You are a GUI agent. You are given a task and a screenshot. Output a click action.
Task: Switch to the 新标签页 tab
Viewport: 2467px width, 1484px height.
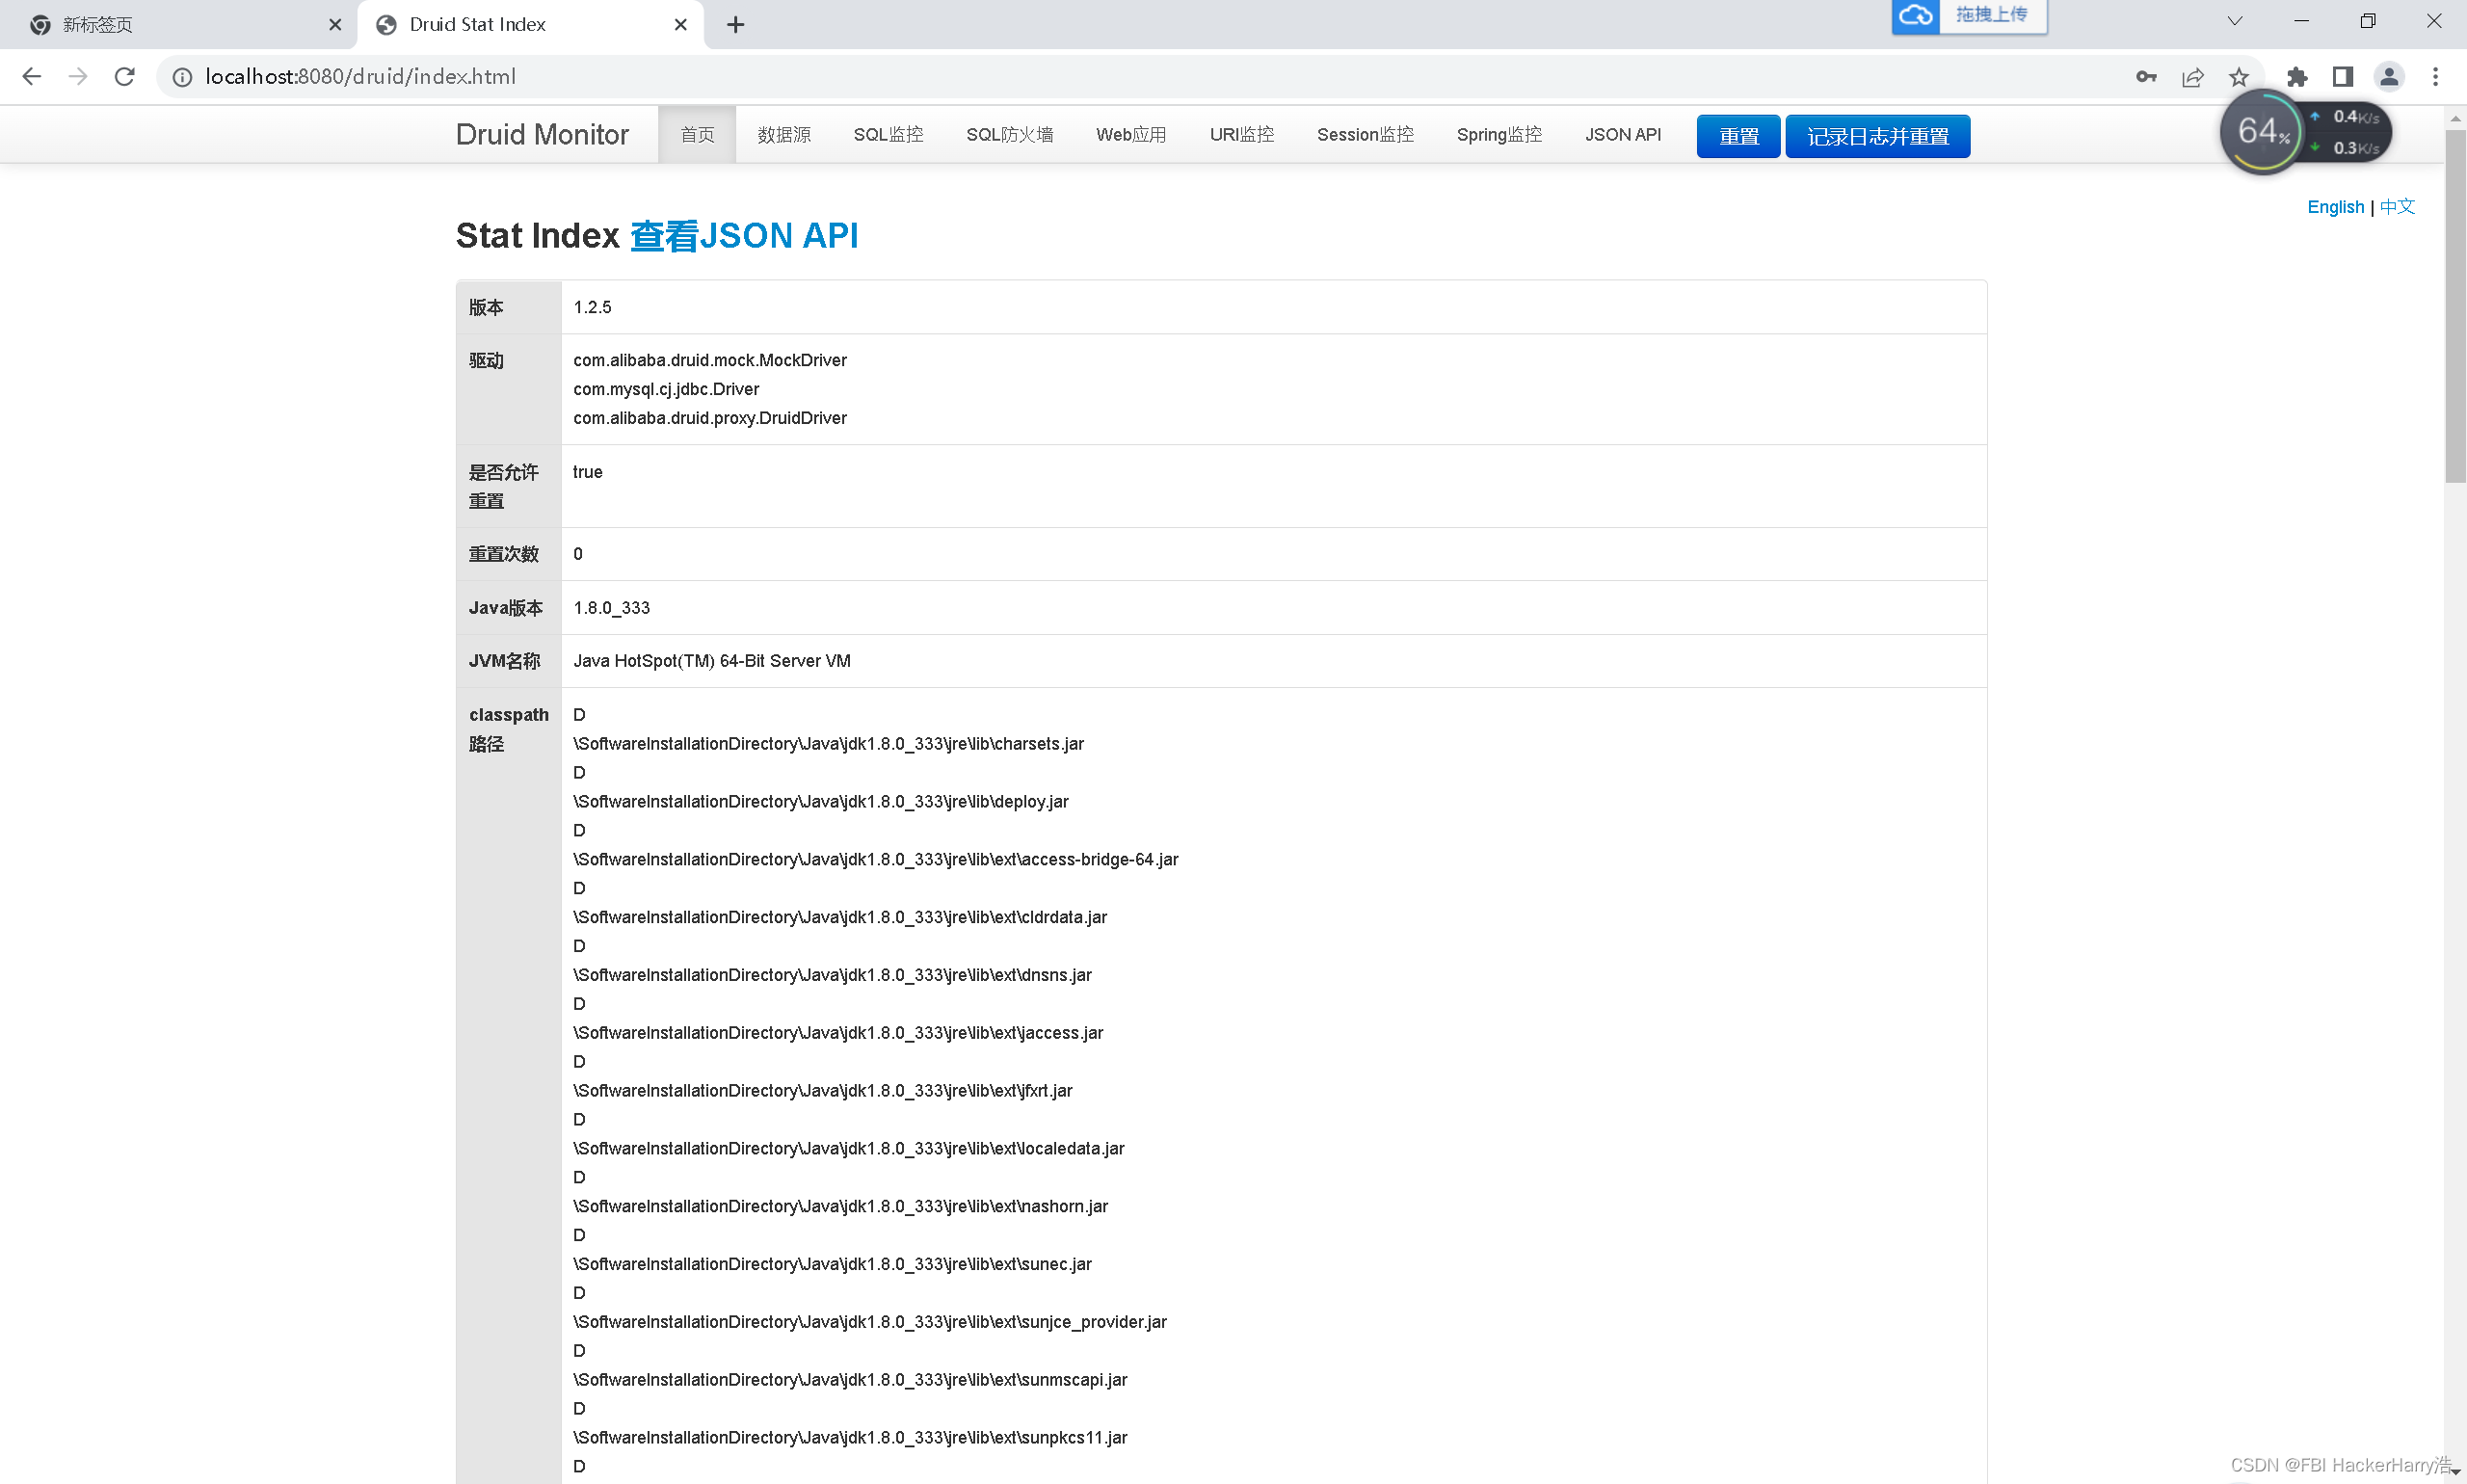click(x=178, y=25)
